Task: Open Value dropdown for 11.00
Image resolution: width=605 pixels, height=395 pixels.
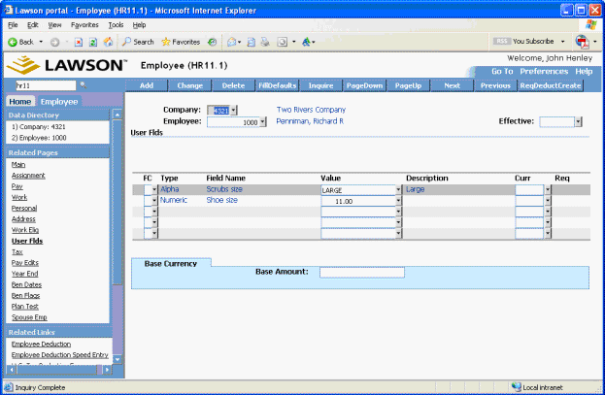Action: click(398, 201)
